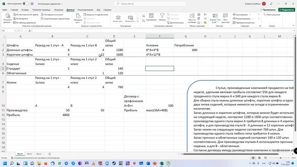Switch to Page Layout view icon
The image size is (297, 167).
point(259,158)
